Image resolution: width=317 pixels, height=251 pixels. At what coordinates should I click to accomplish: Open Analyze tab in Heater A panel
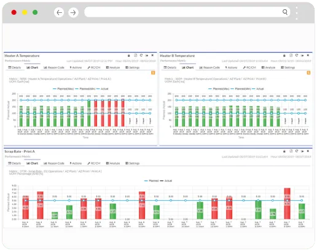click(x=113, y=68)
